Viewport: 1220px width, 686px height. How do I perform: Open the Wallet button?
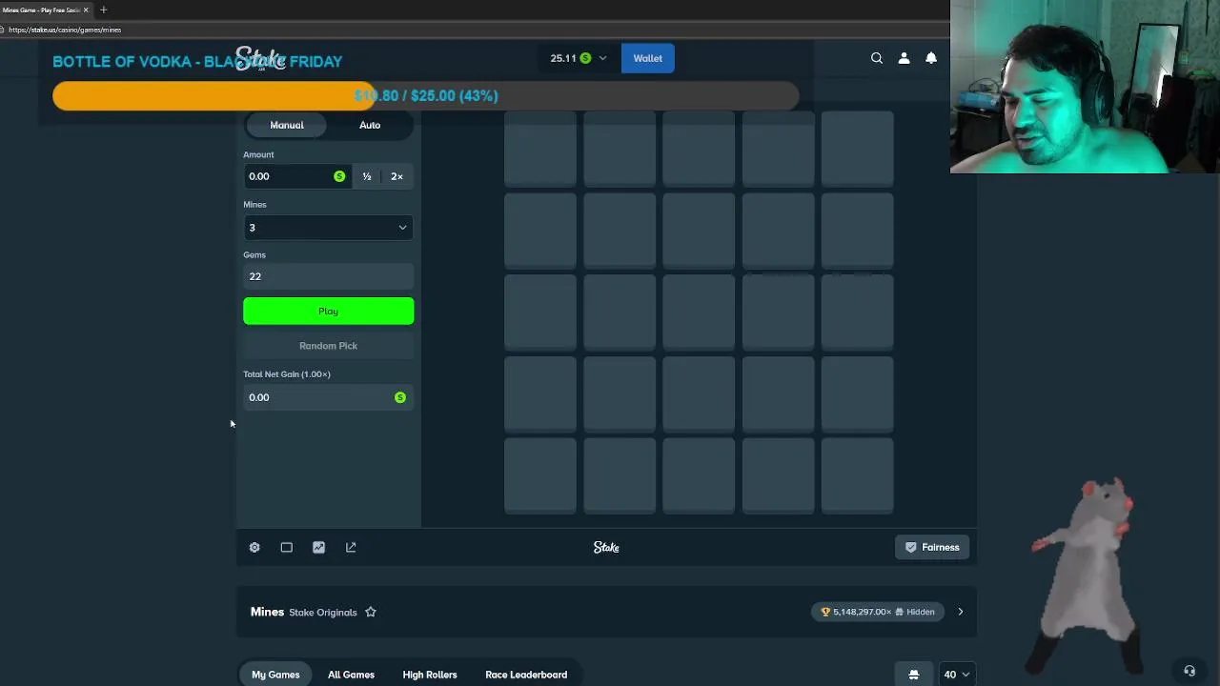[647, 58]
